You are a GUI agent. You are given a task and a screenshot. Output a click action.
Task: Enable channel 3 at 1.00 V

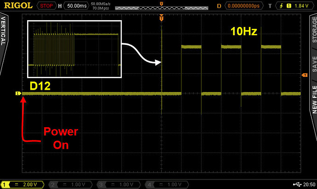click(119, 184)
